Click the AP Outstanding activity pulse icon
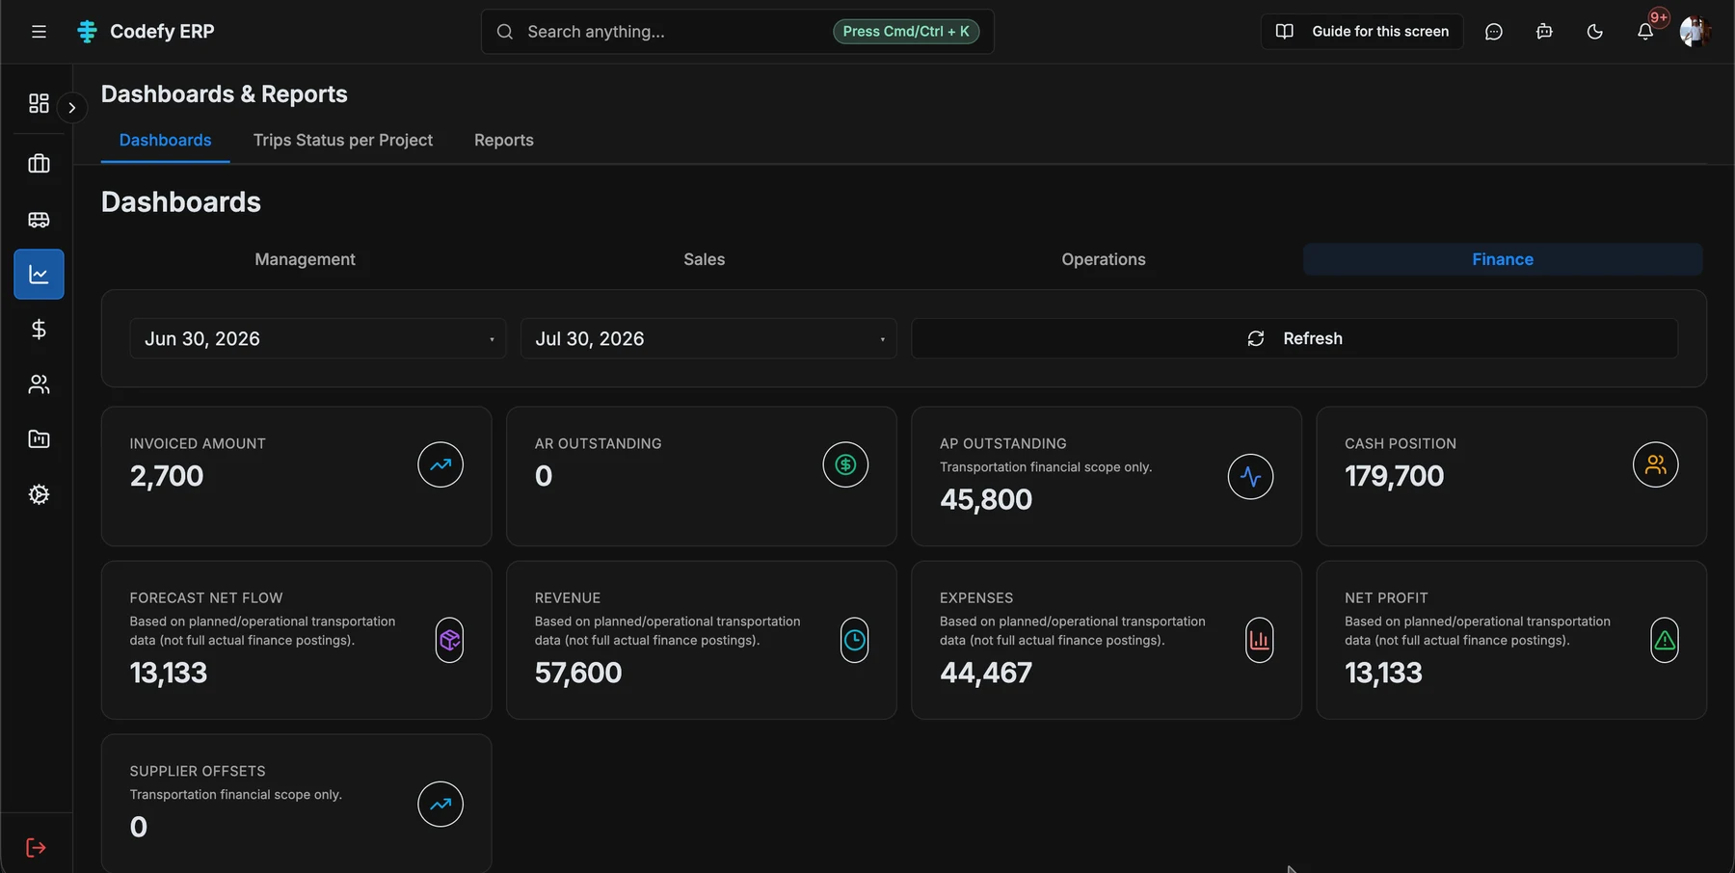 click(1250, 476)
